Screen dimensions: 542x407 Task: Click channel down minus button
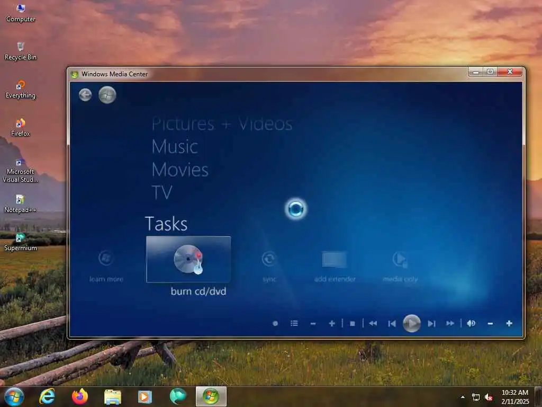coord(313,324)
